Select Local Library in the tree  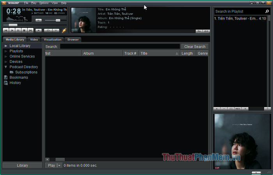coord(20,46)
